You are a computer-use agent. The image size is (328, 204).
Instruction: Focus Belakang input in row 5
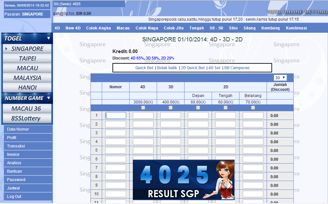[x=253, y=150]
